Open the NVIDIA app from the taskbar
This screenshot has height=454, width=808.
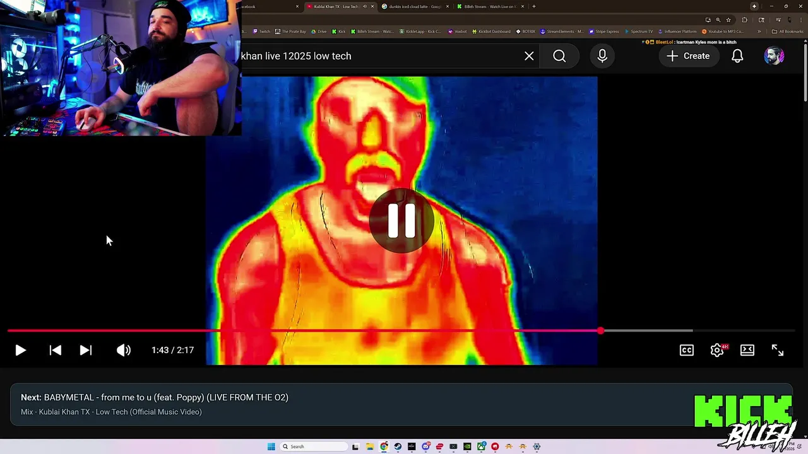pos(467,446)
